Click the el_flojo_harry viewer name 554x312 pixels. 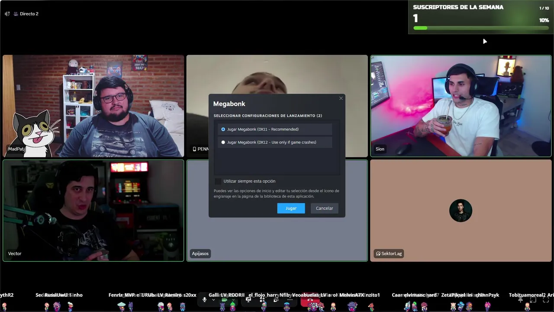tap(263, 295)
